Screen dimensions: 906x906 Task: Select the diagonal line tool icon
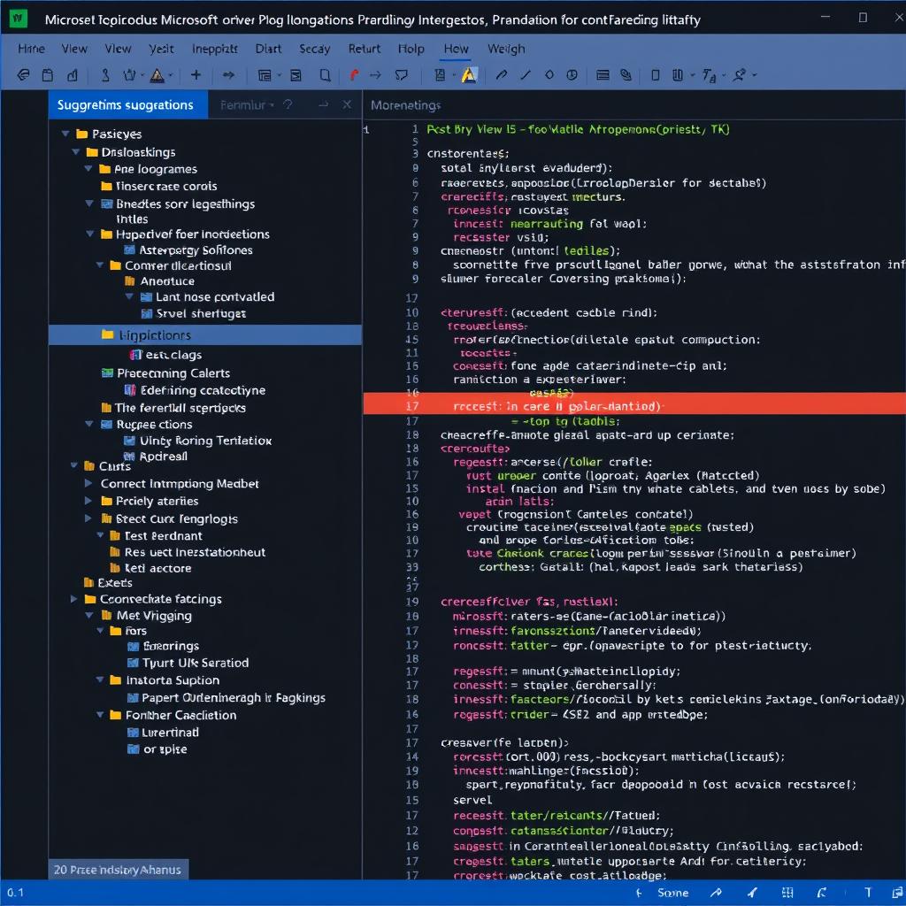coord(526,74)
